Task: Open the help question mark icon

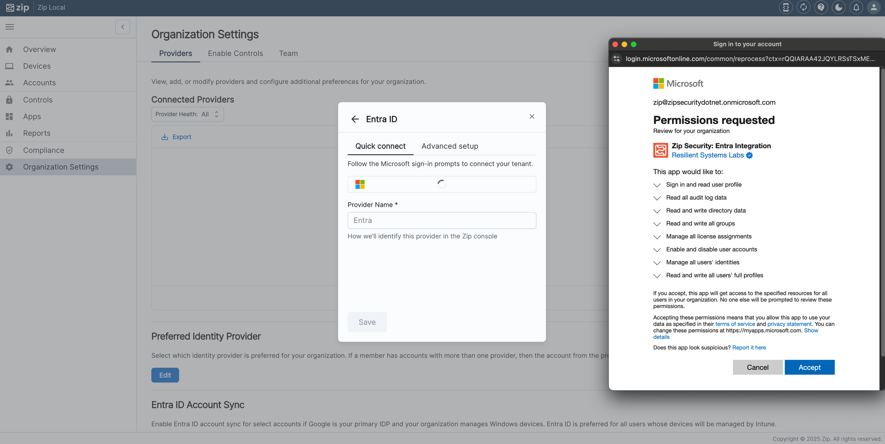Action: pyautogui.click(x=821, y=7)
